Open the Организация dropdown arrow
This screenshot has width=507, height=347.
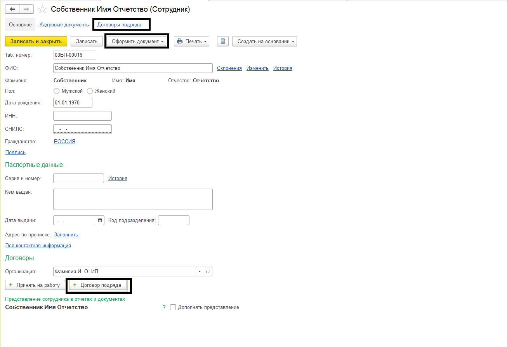point(200,272)
